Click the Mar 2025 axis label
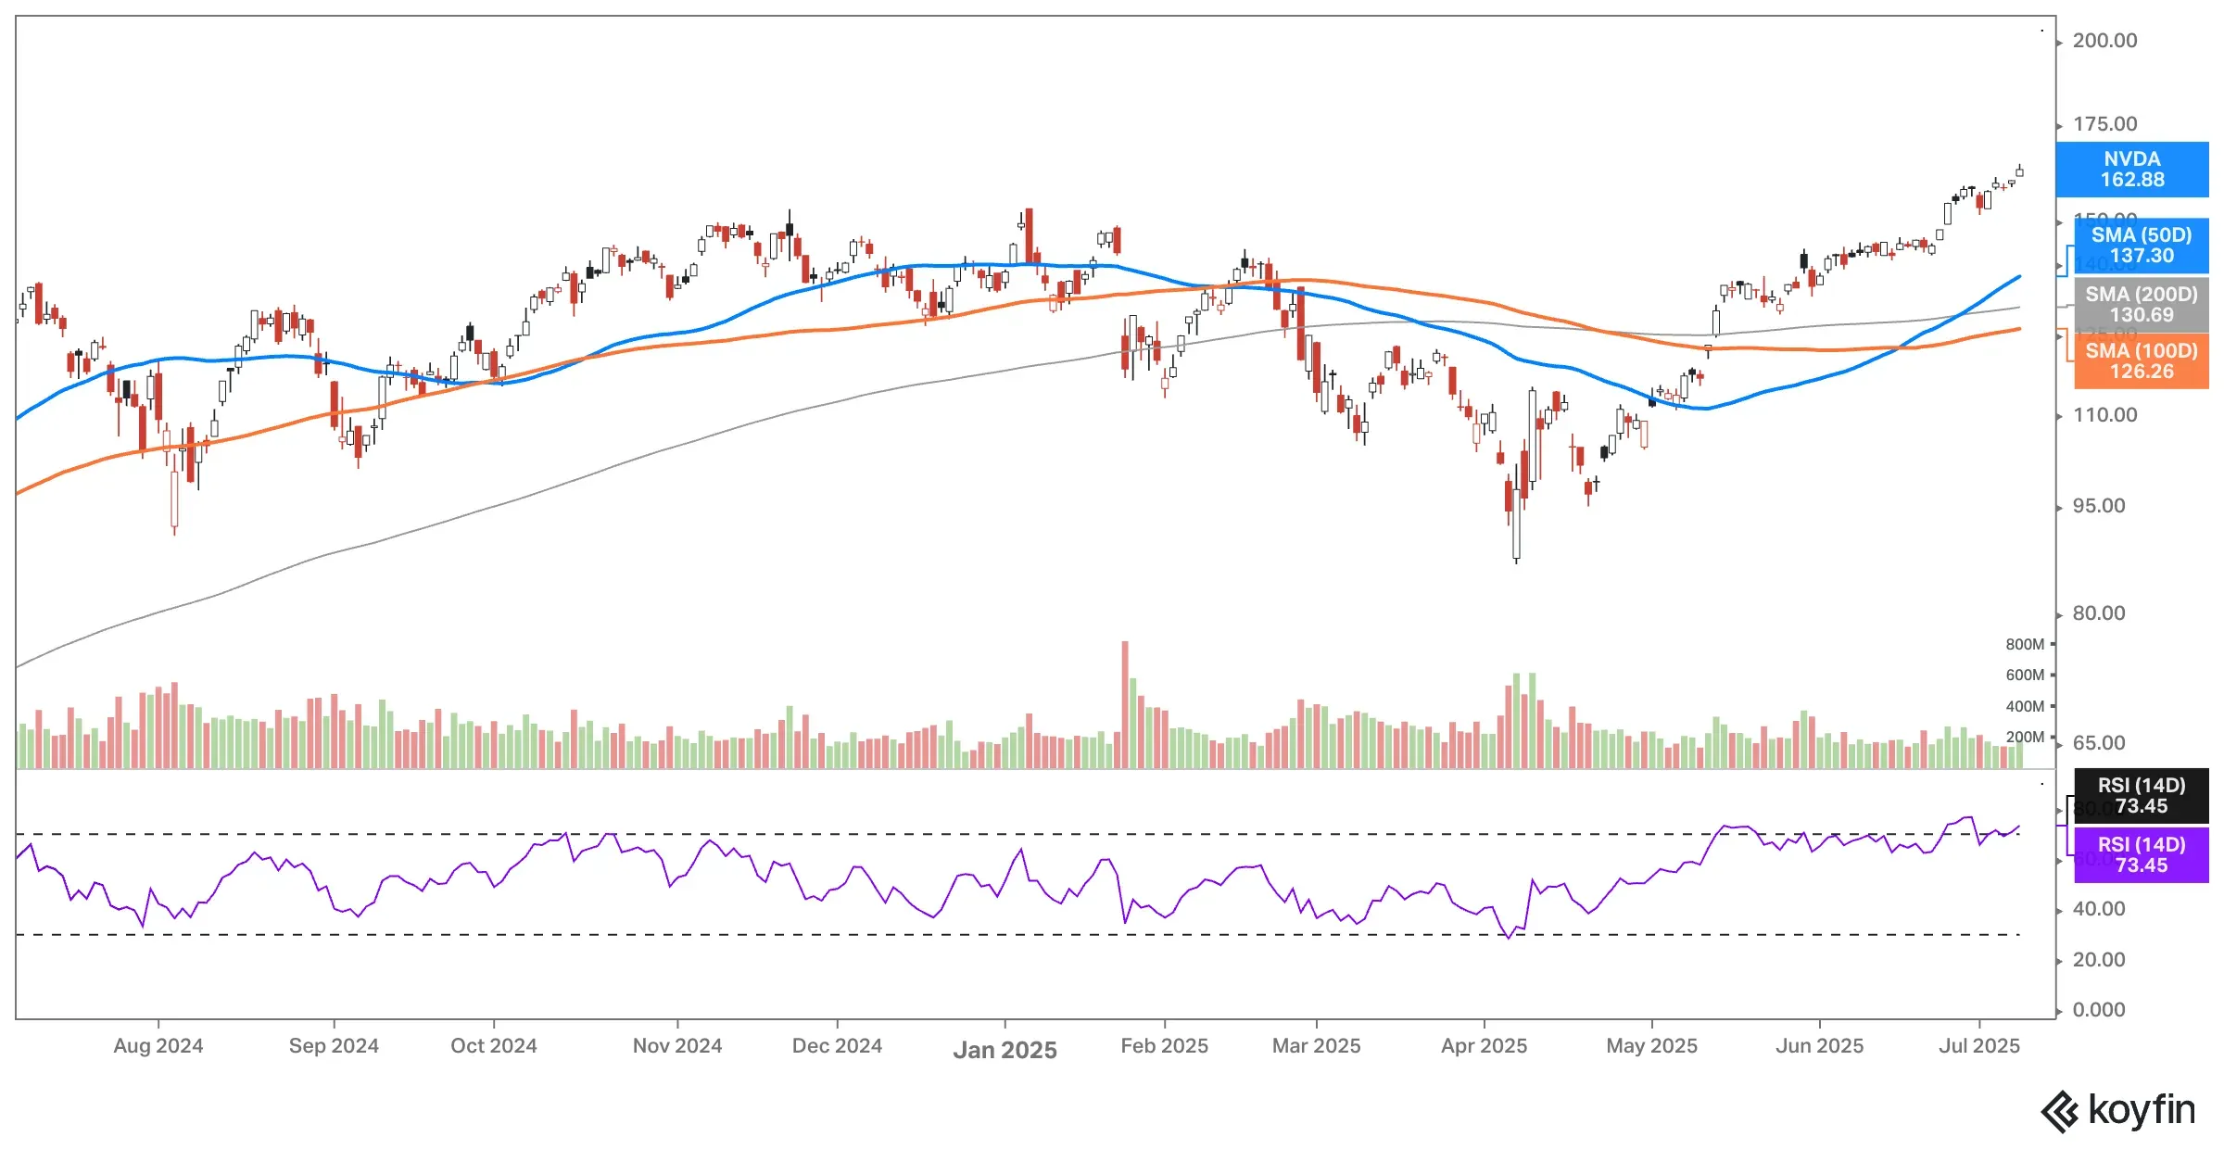 coord(1317,1046)
